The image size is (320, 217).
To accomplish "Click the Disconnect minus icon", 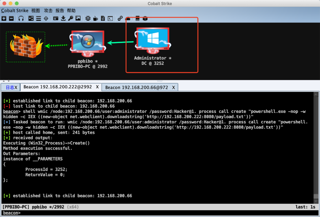I will (x=12, y=19).
